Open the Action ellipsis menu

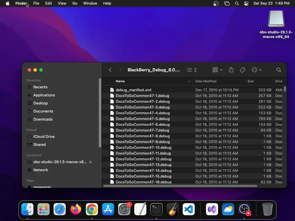tap(257, 70)
